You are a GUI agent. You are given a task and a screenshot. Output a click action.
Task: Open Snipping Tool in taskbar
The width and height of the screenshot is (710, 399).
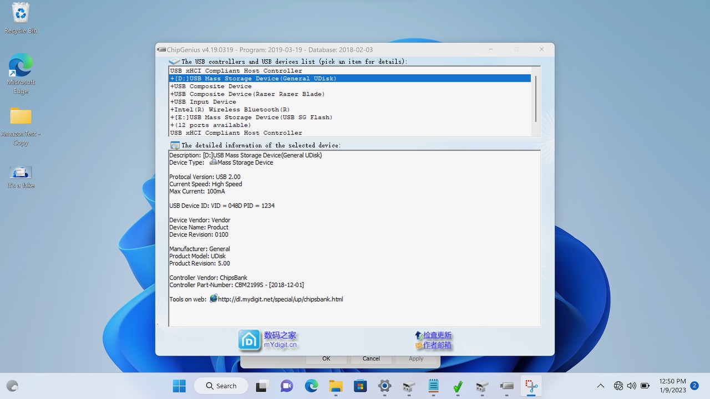coord(531,386)
